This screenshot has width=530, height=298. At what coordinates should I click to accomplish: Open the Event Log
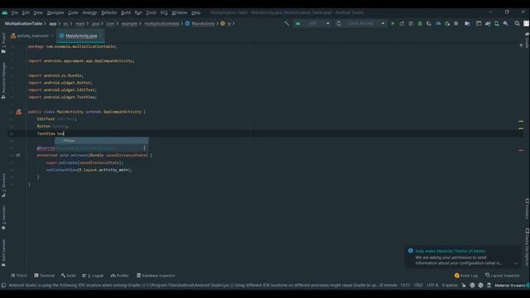click(x=466, y=276)
